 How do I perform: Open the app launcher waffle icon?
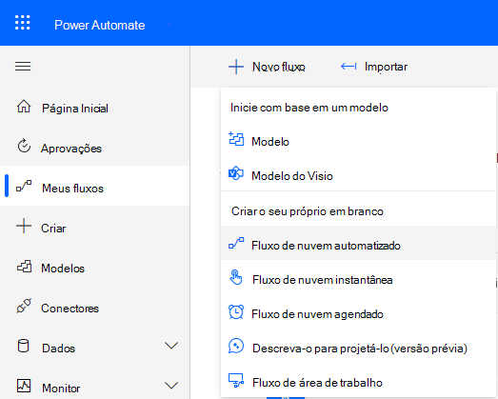pos(23,23)
